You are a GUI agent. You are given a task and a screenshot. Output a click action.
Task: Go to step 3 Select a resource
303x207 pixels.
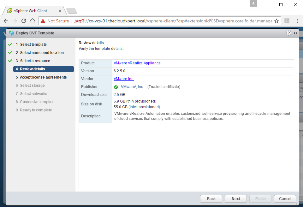pos(35,61)
